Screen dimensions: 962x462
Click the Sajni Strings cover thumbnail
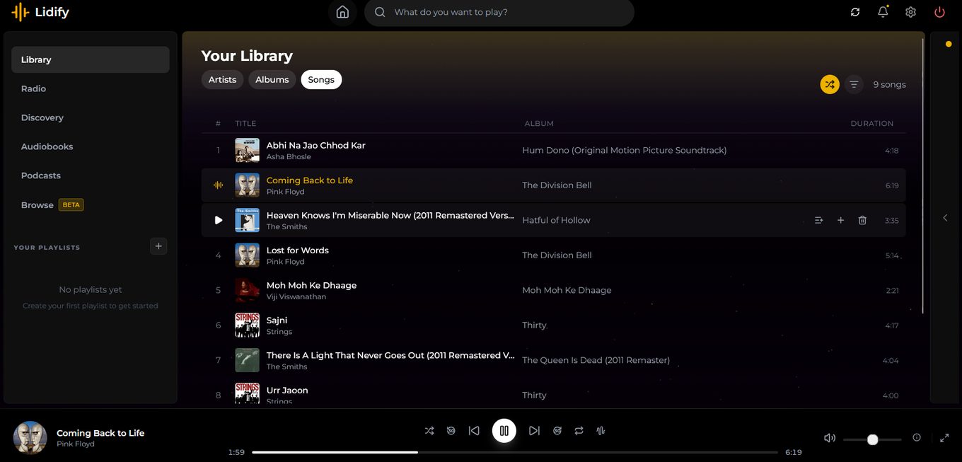pyautogui.click(x=247, y=325)
